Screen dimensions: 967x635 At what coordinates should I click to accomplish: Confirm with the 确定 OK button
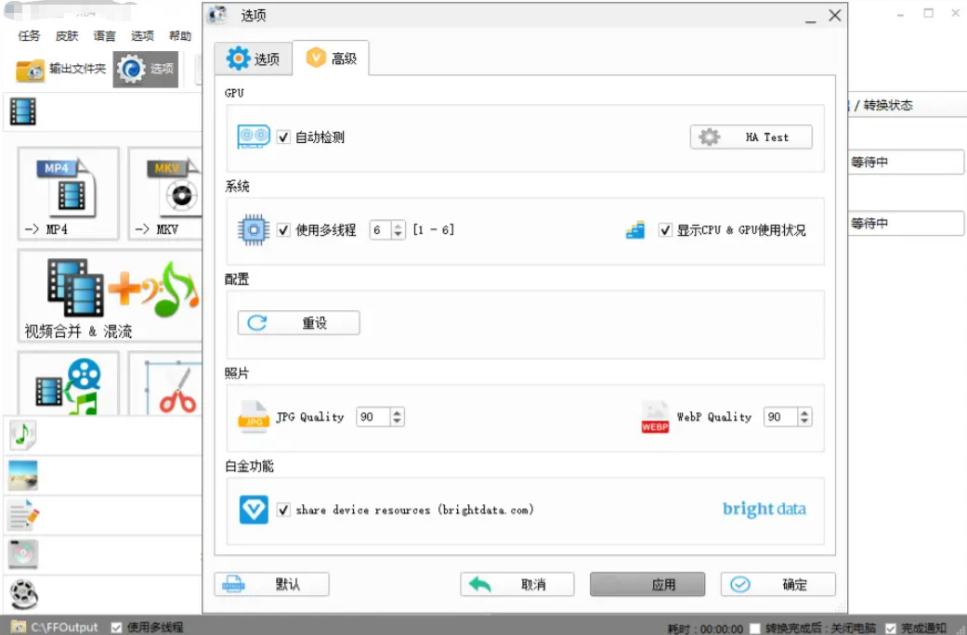point(778,585)
